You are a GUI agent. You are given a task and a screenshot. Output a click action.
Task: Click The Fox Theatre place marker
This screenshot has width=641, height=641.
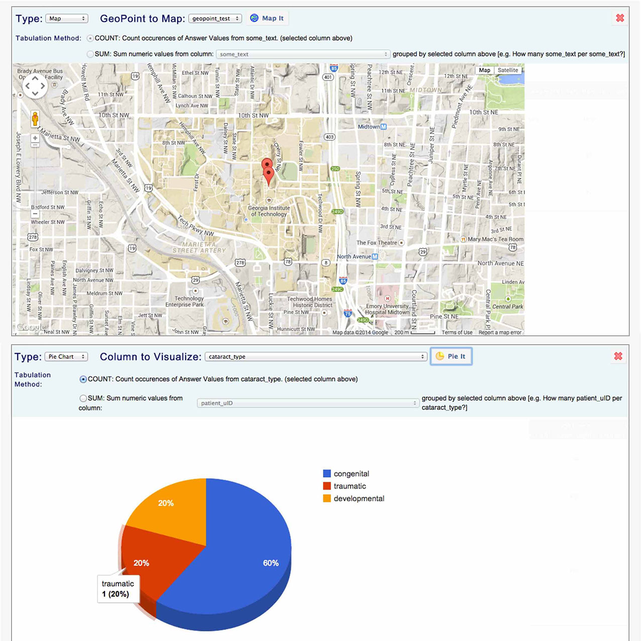401,243
